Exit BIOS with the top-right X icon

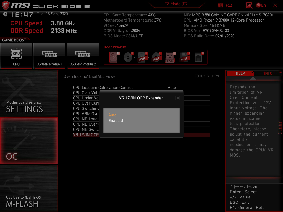coord(275,6)
